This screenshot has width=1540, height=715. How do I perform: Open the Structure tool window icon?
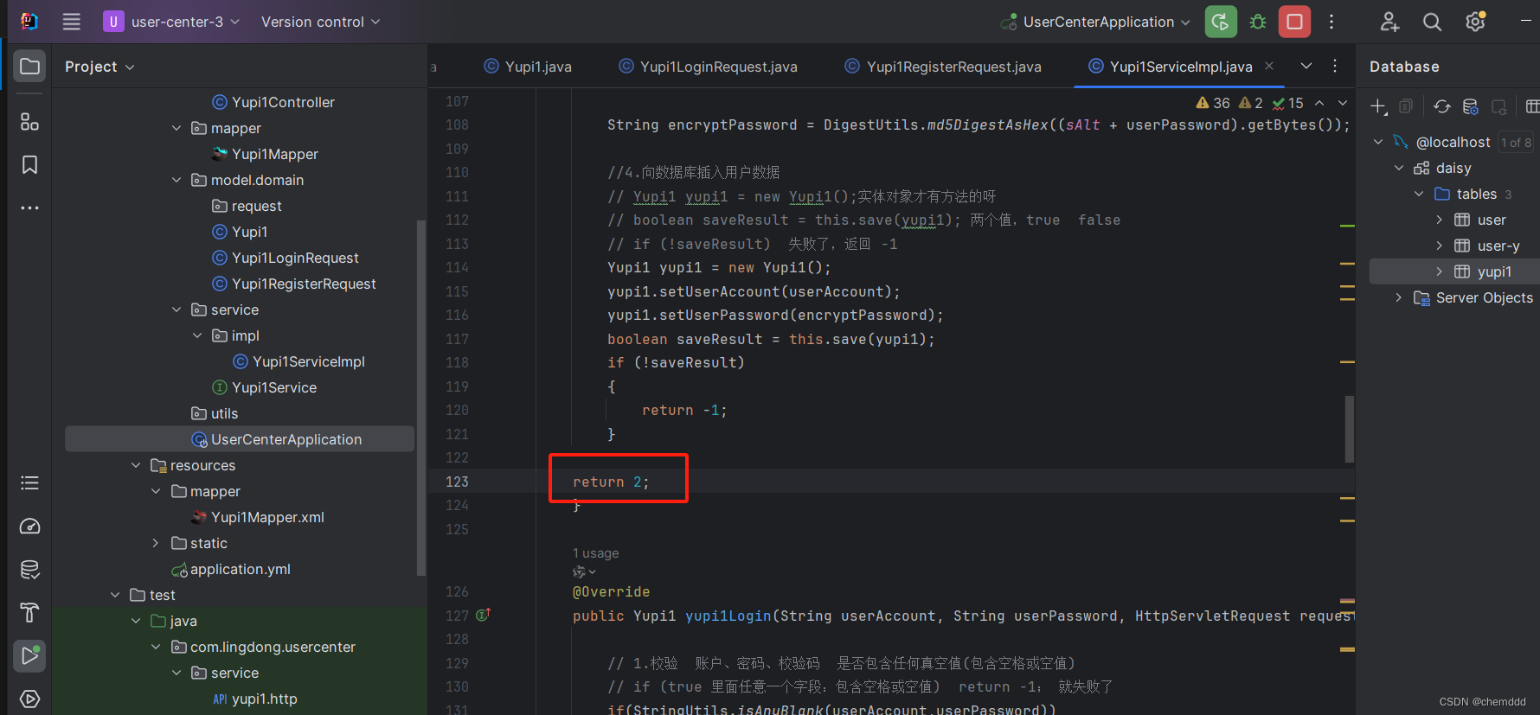pos(29,122)
